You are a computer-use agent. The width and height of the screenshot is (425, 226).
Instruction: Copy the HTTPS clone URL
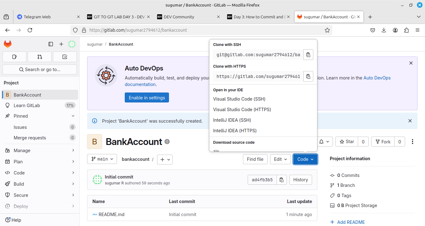point(308,76)
